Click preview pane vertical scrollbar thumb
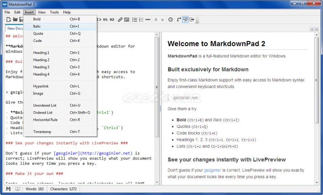 tap(317, 80)
